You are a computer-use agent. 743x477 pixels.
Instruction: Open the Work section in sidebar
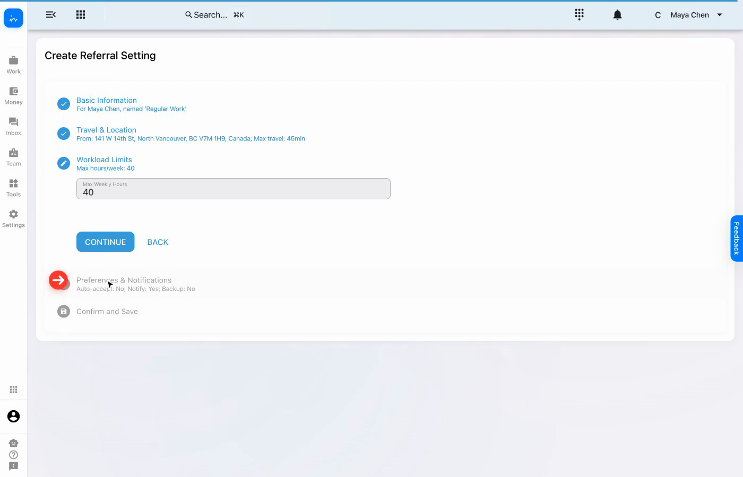tap(13, 65)
